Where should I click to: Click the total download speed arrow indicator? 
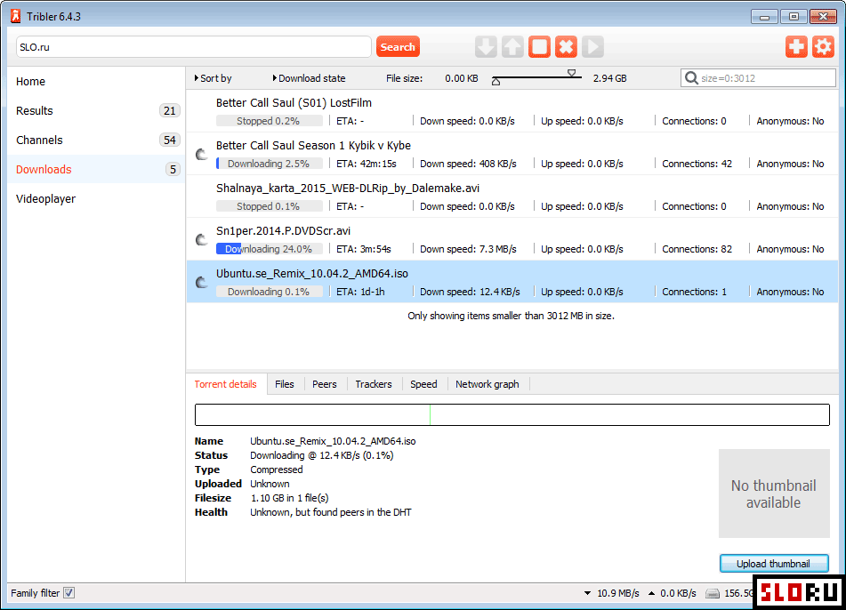tap(587, 593)
